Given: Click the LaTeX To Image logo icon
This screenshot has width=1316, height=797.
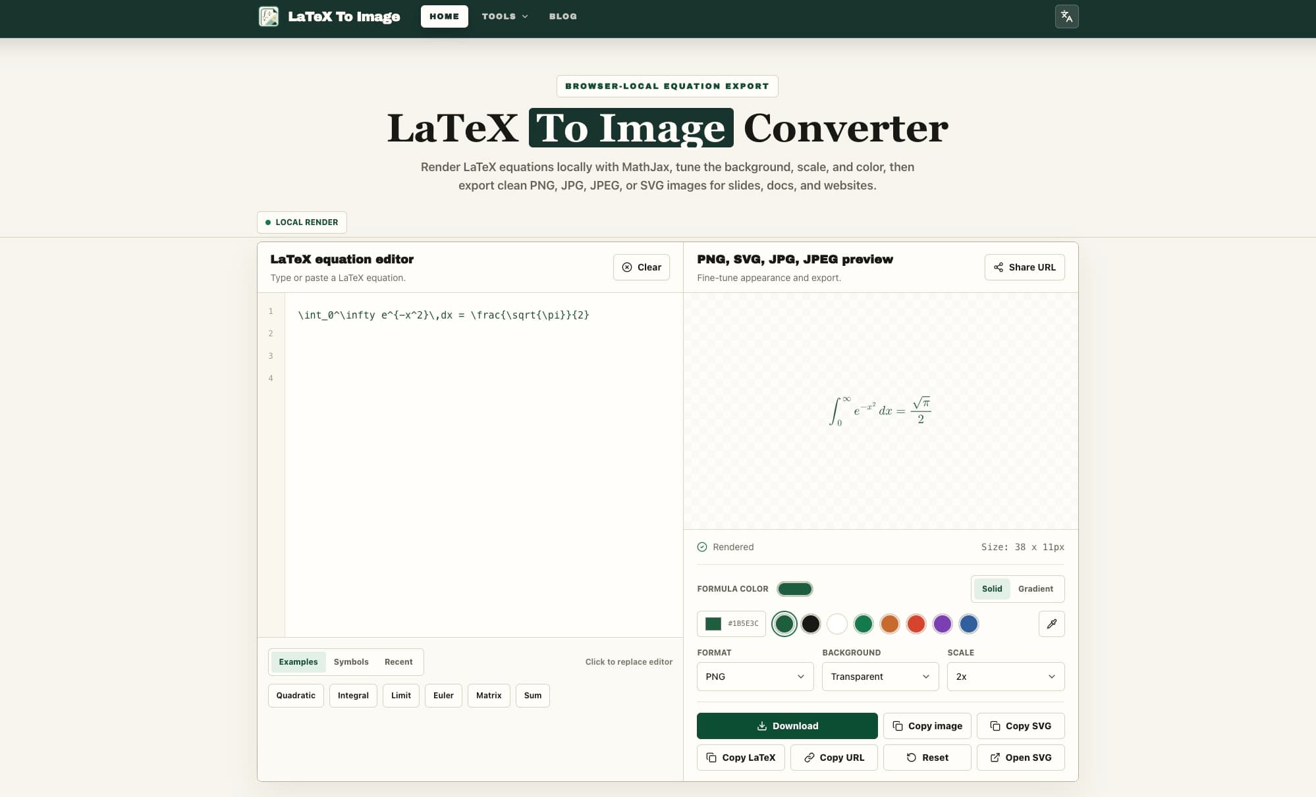Looking at the screenshot, I should point(269,16).
